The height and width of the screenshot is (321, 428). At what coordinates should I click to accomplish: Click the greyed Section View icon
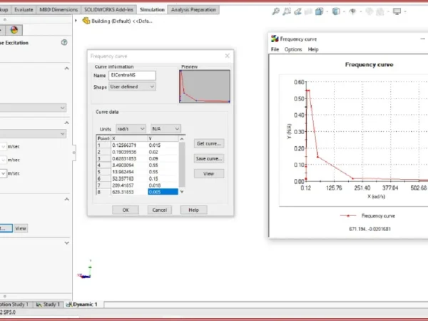[x=308, y=11]
